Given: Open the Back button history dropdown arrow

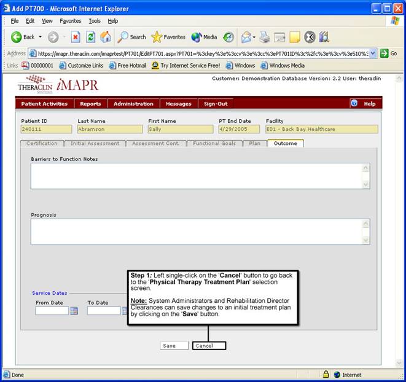Looking at the screenshot, I should point(41,37).
